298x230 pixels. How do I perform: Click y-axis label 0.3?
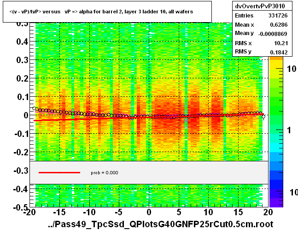pos(22,60)
